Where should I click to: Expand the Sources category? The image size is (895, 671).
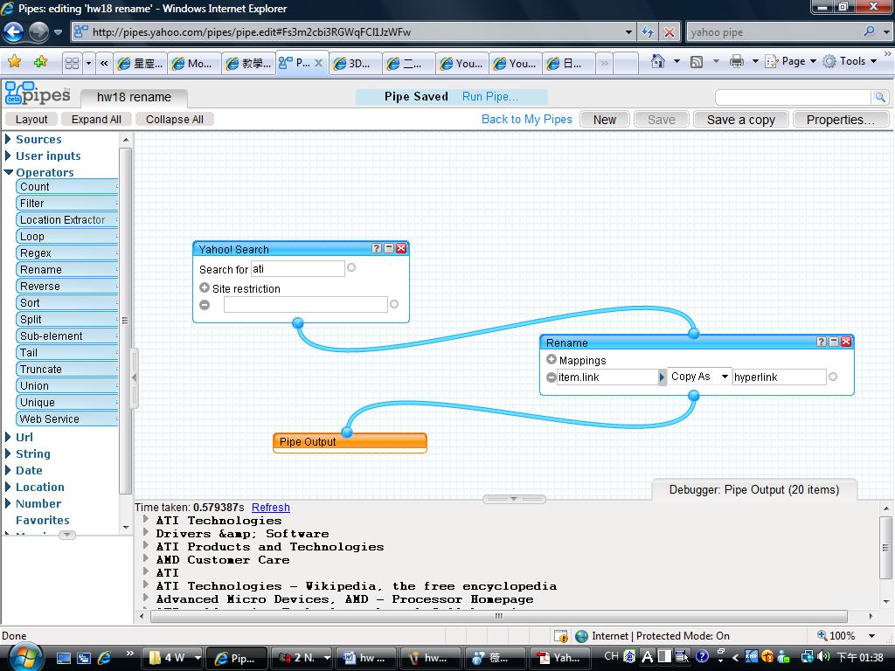[8, 139]
